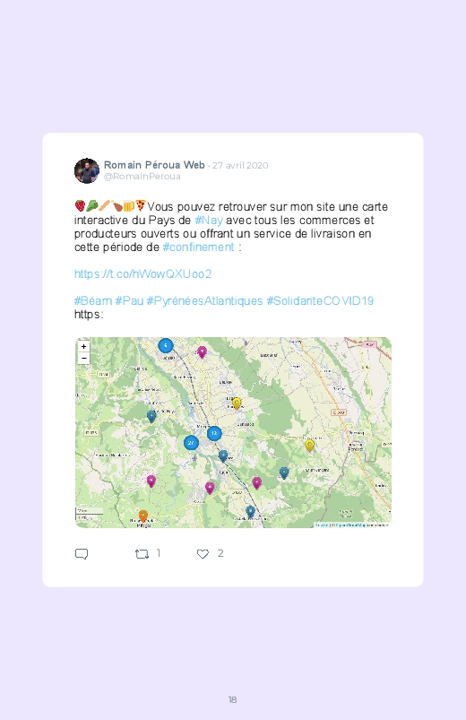Click the orange map marker

[x=143, y=516]
